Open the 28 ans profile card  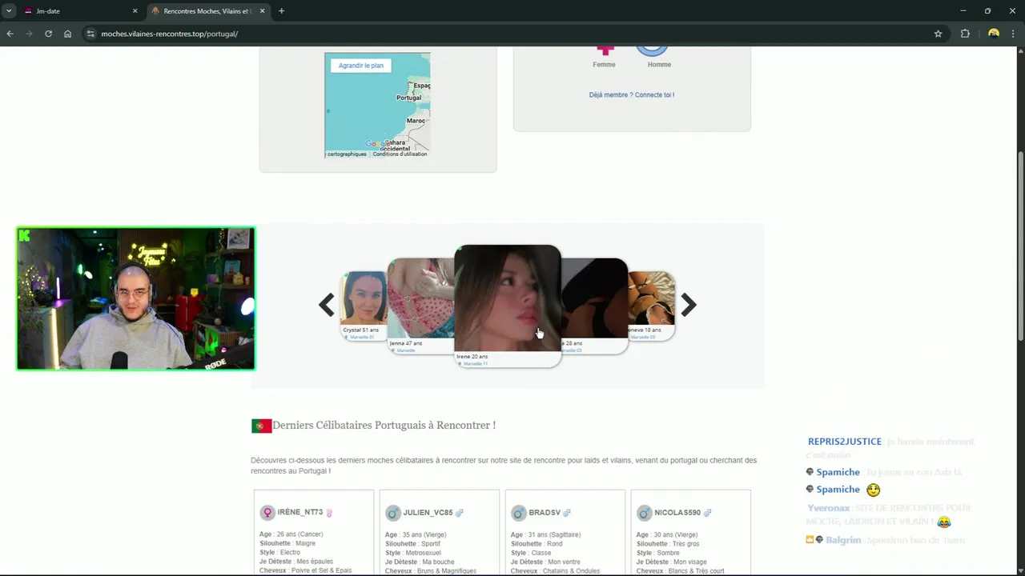coord(594,306)
